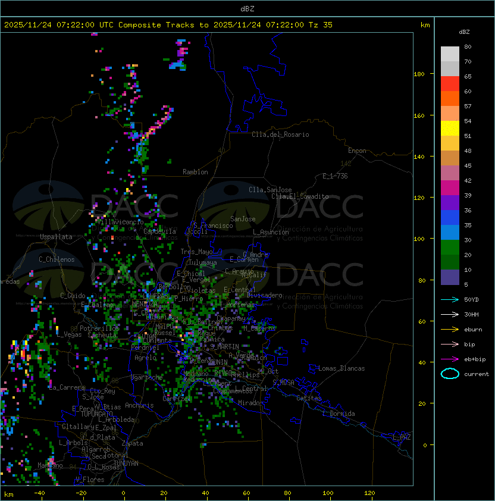Click the 80 dBZ scale value
Screen dimensions: 495x501
468,46
